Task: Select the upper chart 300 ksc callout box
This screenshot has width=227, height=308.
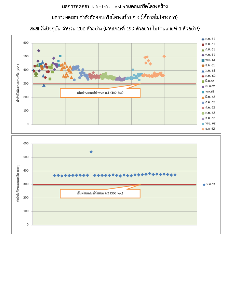Action: coord(100,93)
